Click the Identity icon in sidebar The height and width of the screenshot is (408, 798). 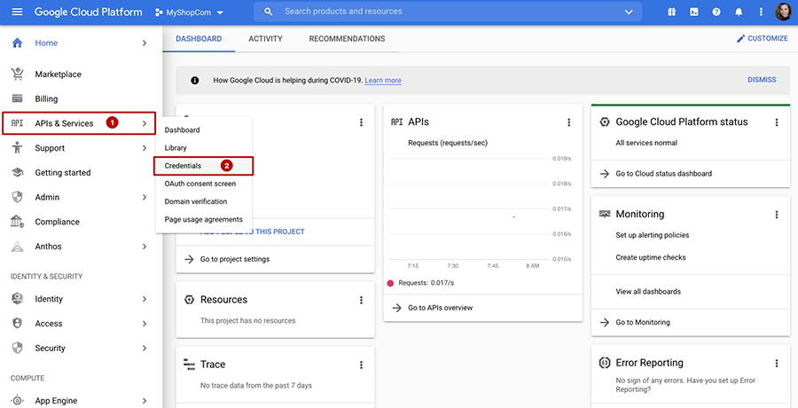coord(18,299)
